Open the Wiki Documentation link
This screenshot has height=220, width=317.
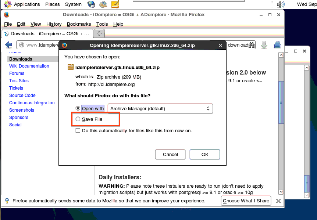[x=29, y=66]
